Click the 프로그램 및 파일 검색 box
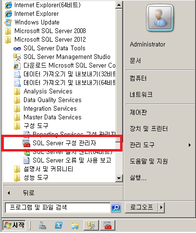The width and height of the screenshot is (196, 233). coord(58,208)
